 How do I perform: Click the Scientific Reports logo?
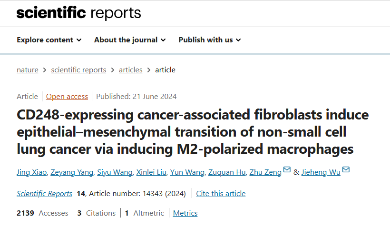point(78,13)
